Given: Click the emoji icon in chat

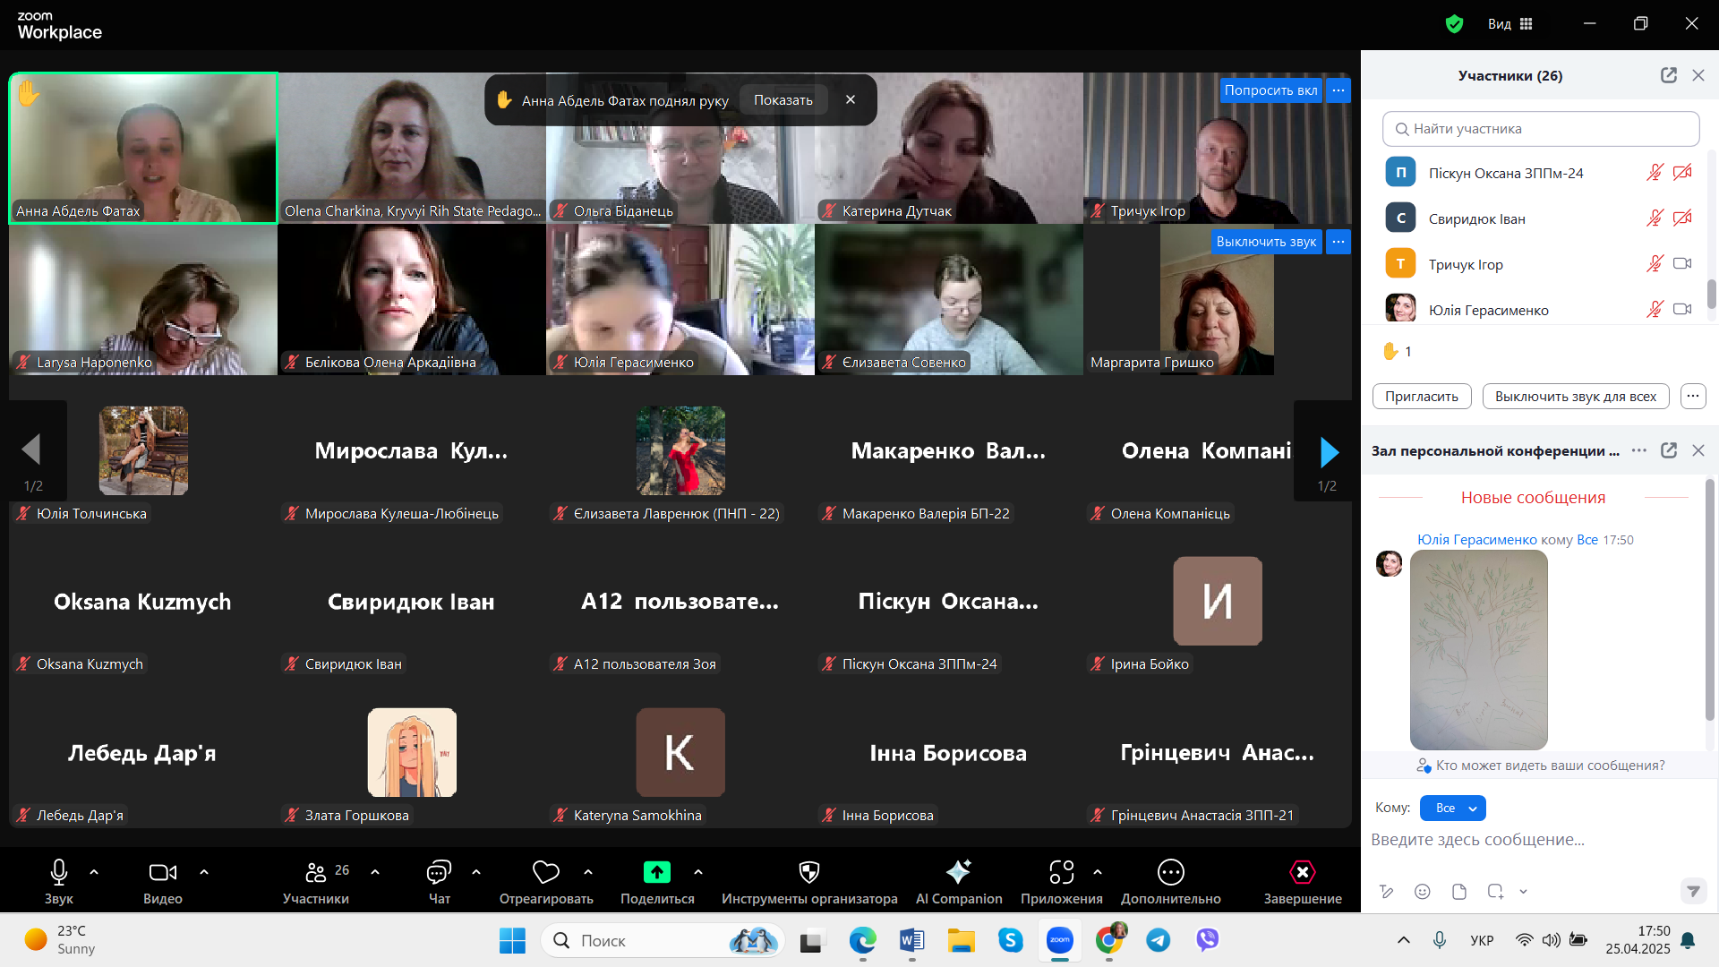Looking at the screenshot, I should click(x=1422, y=891).
